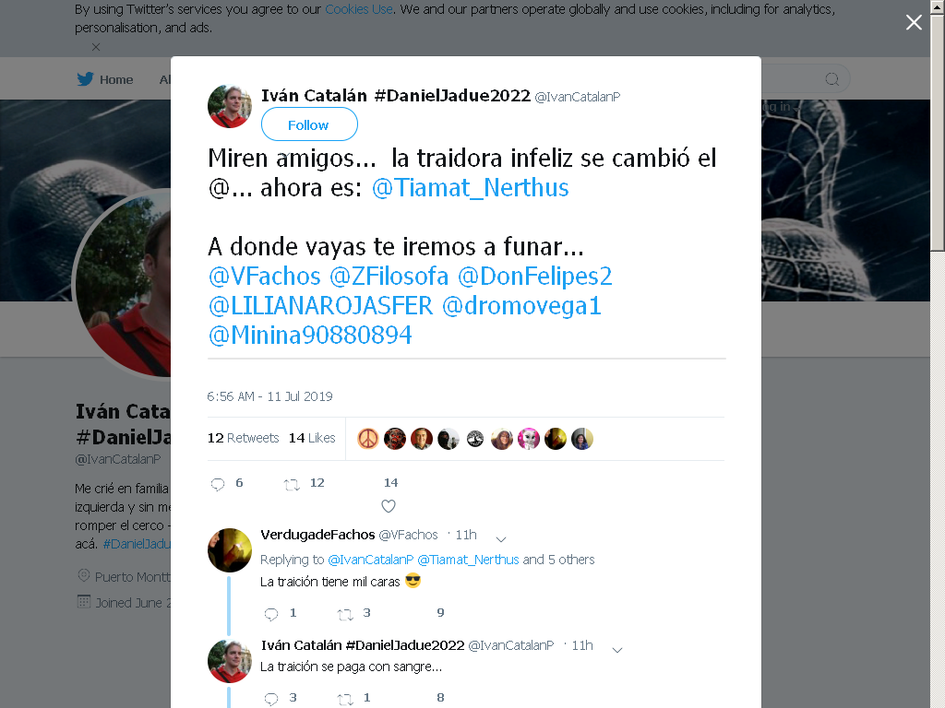Retweet the 'La traición se paga' reply
945x708 pixels.
point(345,699)
